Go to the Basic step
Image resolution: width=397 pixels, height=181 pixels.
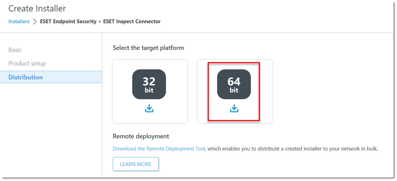pyautogui.click(x=15, y=50)
